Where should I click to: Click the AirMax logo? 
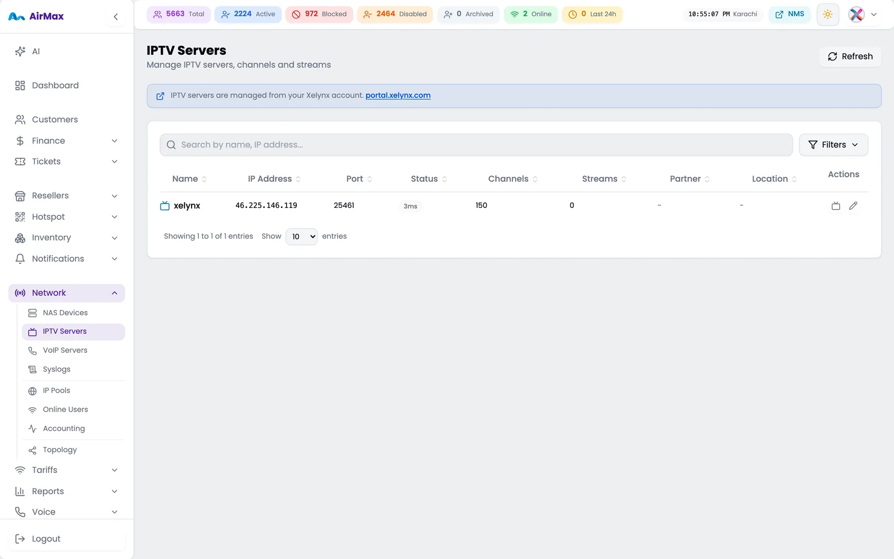(x=36, y=17)
